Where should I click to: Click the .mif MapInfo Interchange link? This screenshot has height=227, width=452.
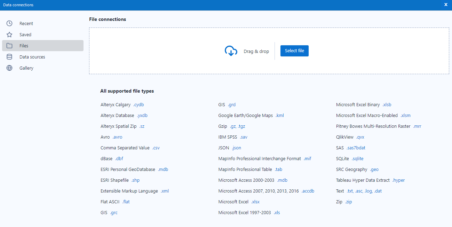tap(307, 158)
